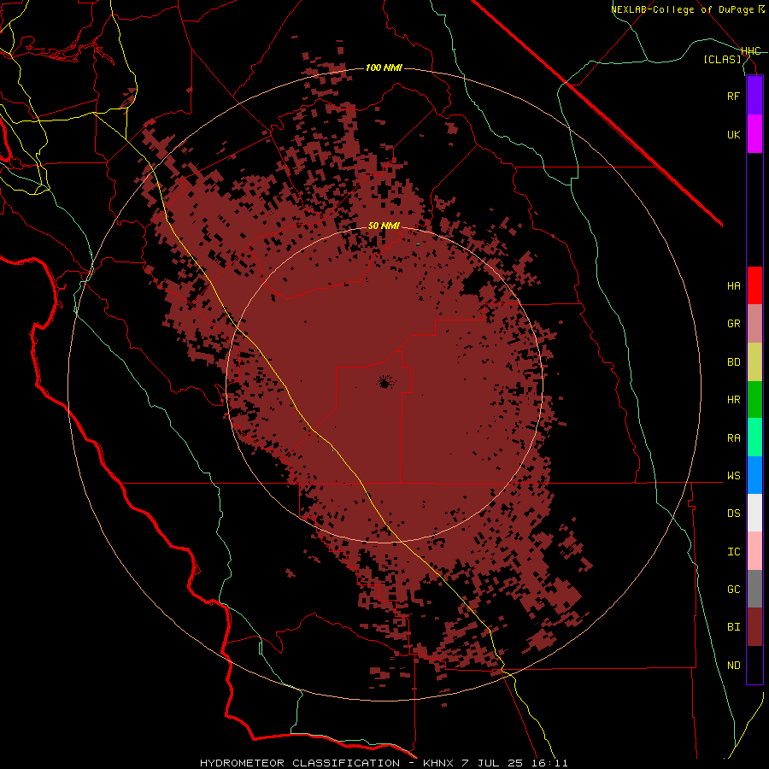Click the HHC product code label
This screenshot has height=769, width=769.
click(x=751, y=51)
